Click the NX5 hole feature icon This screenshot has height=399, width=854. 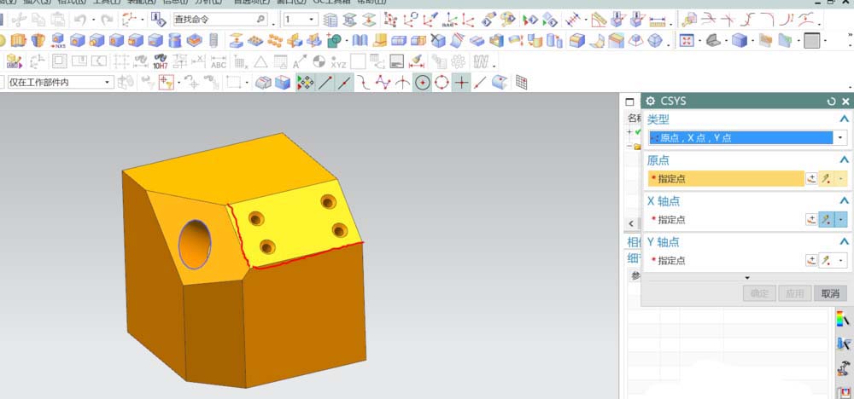[x=58, y=40]
